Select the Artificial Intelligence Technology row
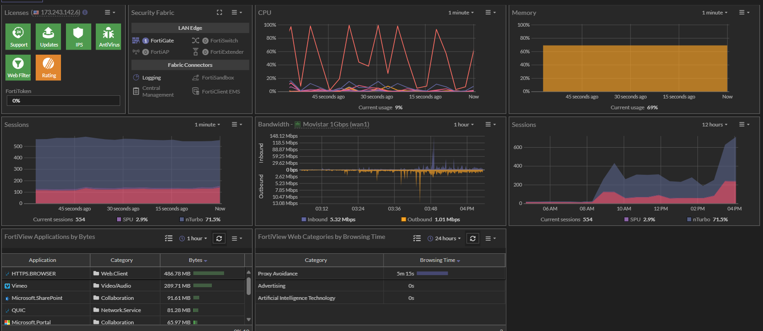 [x=380, y=298]
